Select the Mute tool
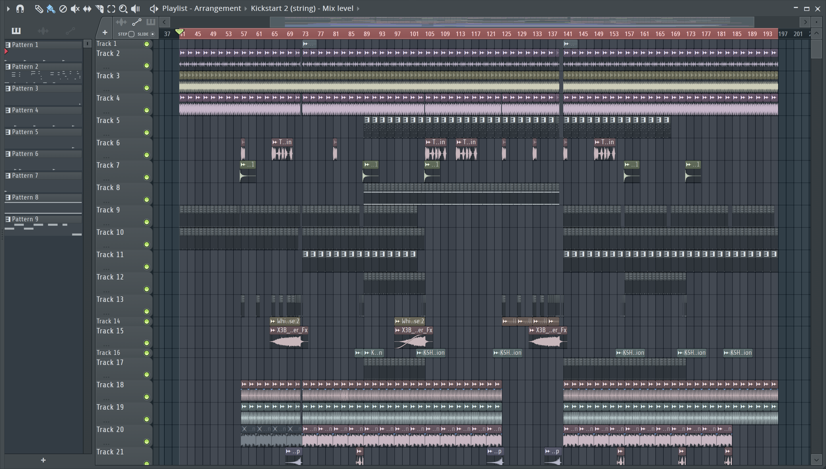Viewport: 826px width, 469px height. 75,9
